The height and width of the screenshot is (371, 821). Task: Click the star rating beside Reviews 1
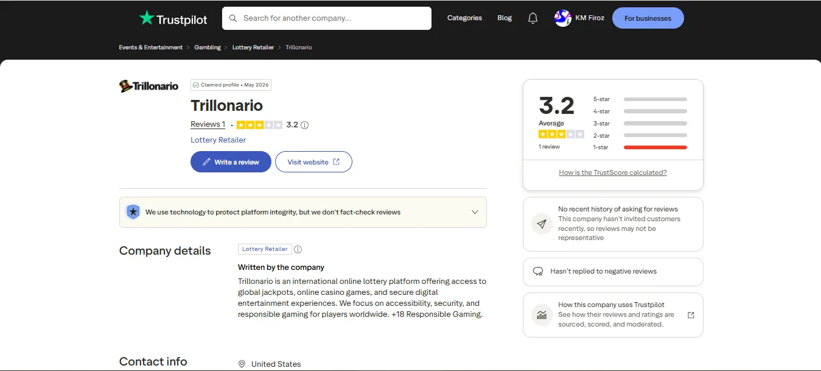click(259, 125)
